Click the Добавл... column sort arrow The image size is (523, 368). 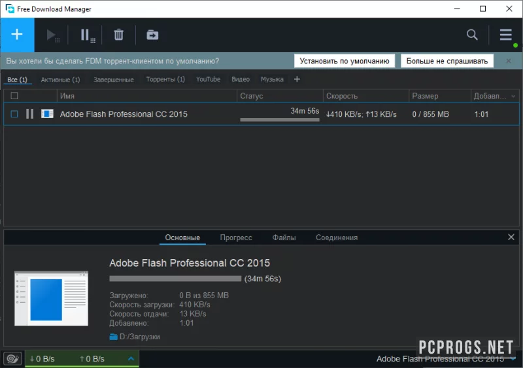513,97
